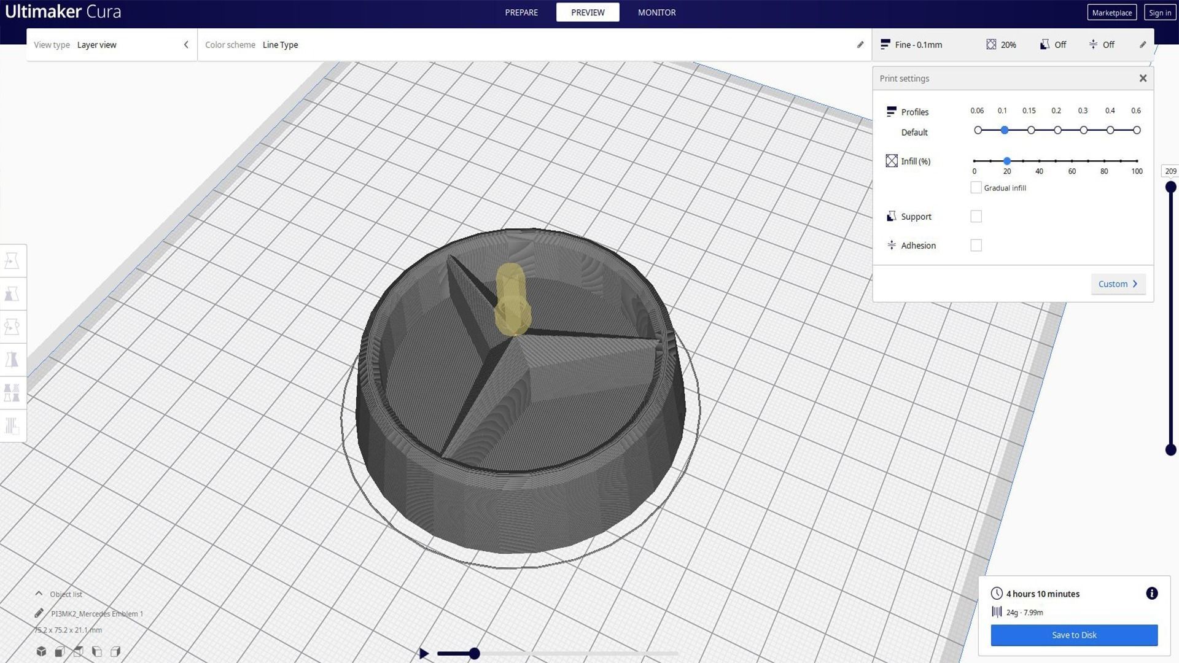
Task: Select the Scale tool in left toolbar
Action: [12, 294]
